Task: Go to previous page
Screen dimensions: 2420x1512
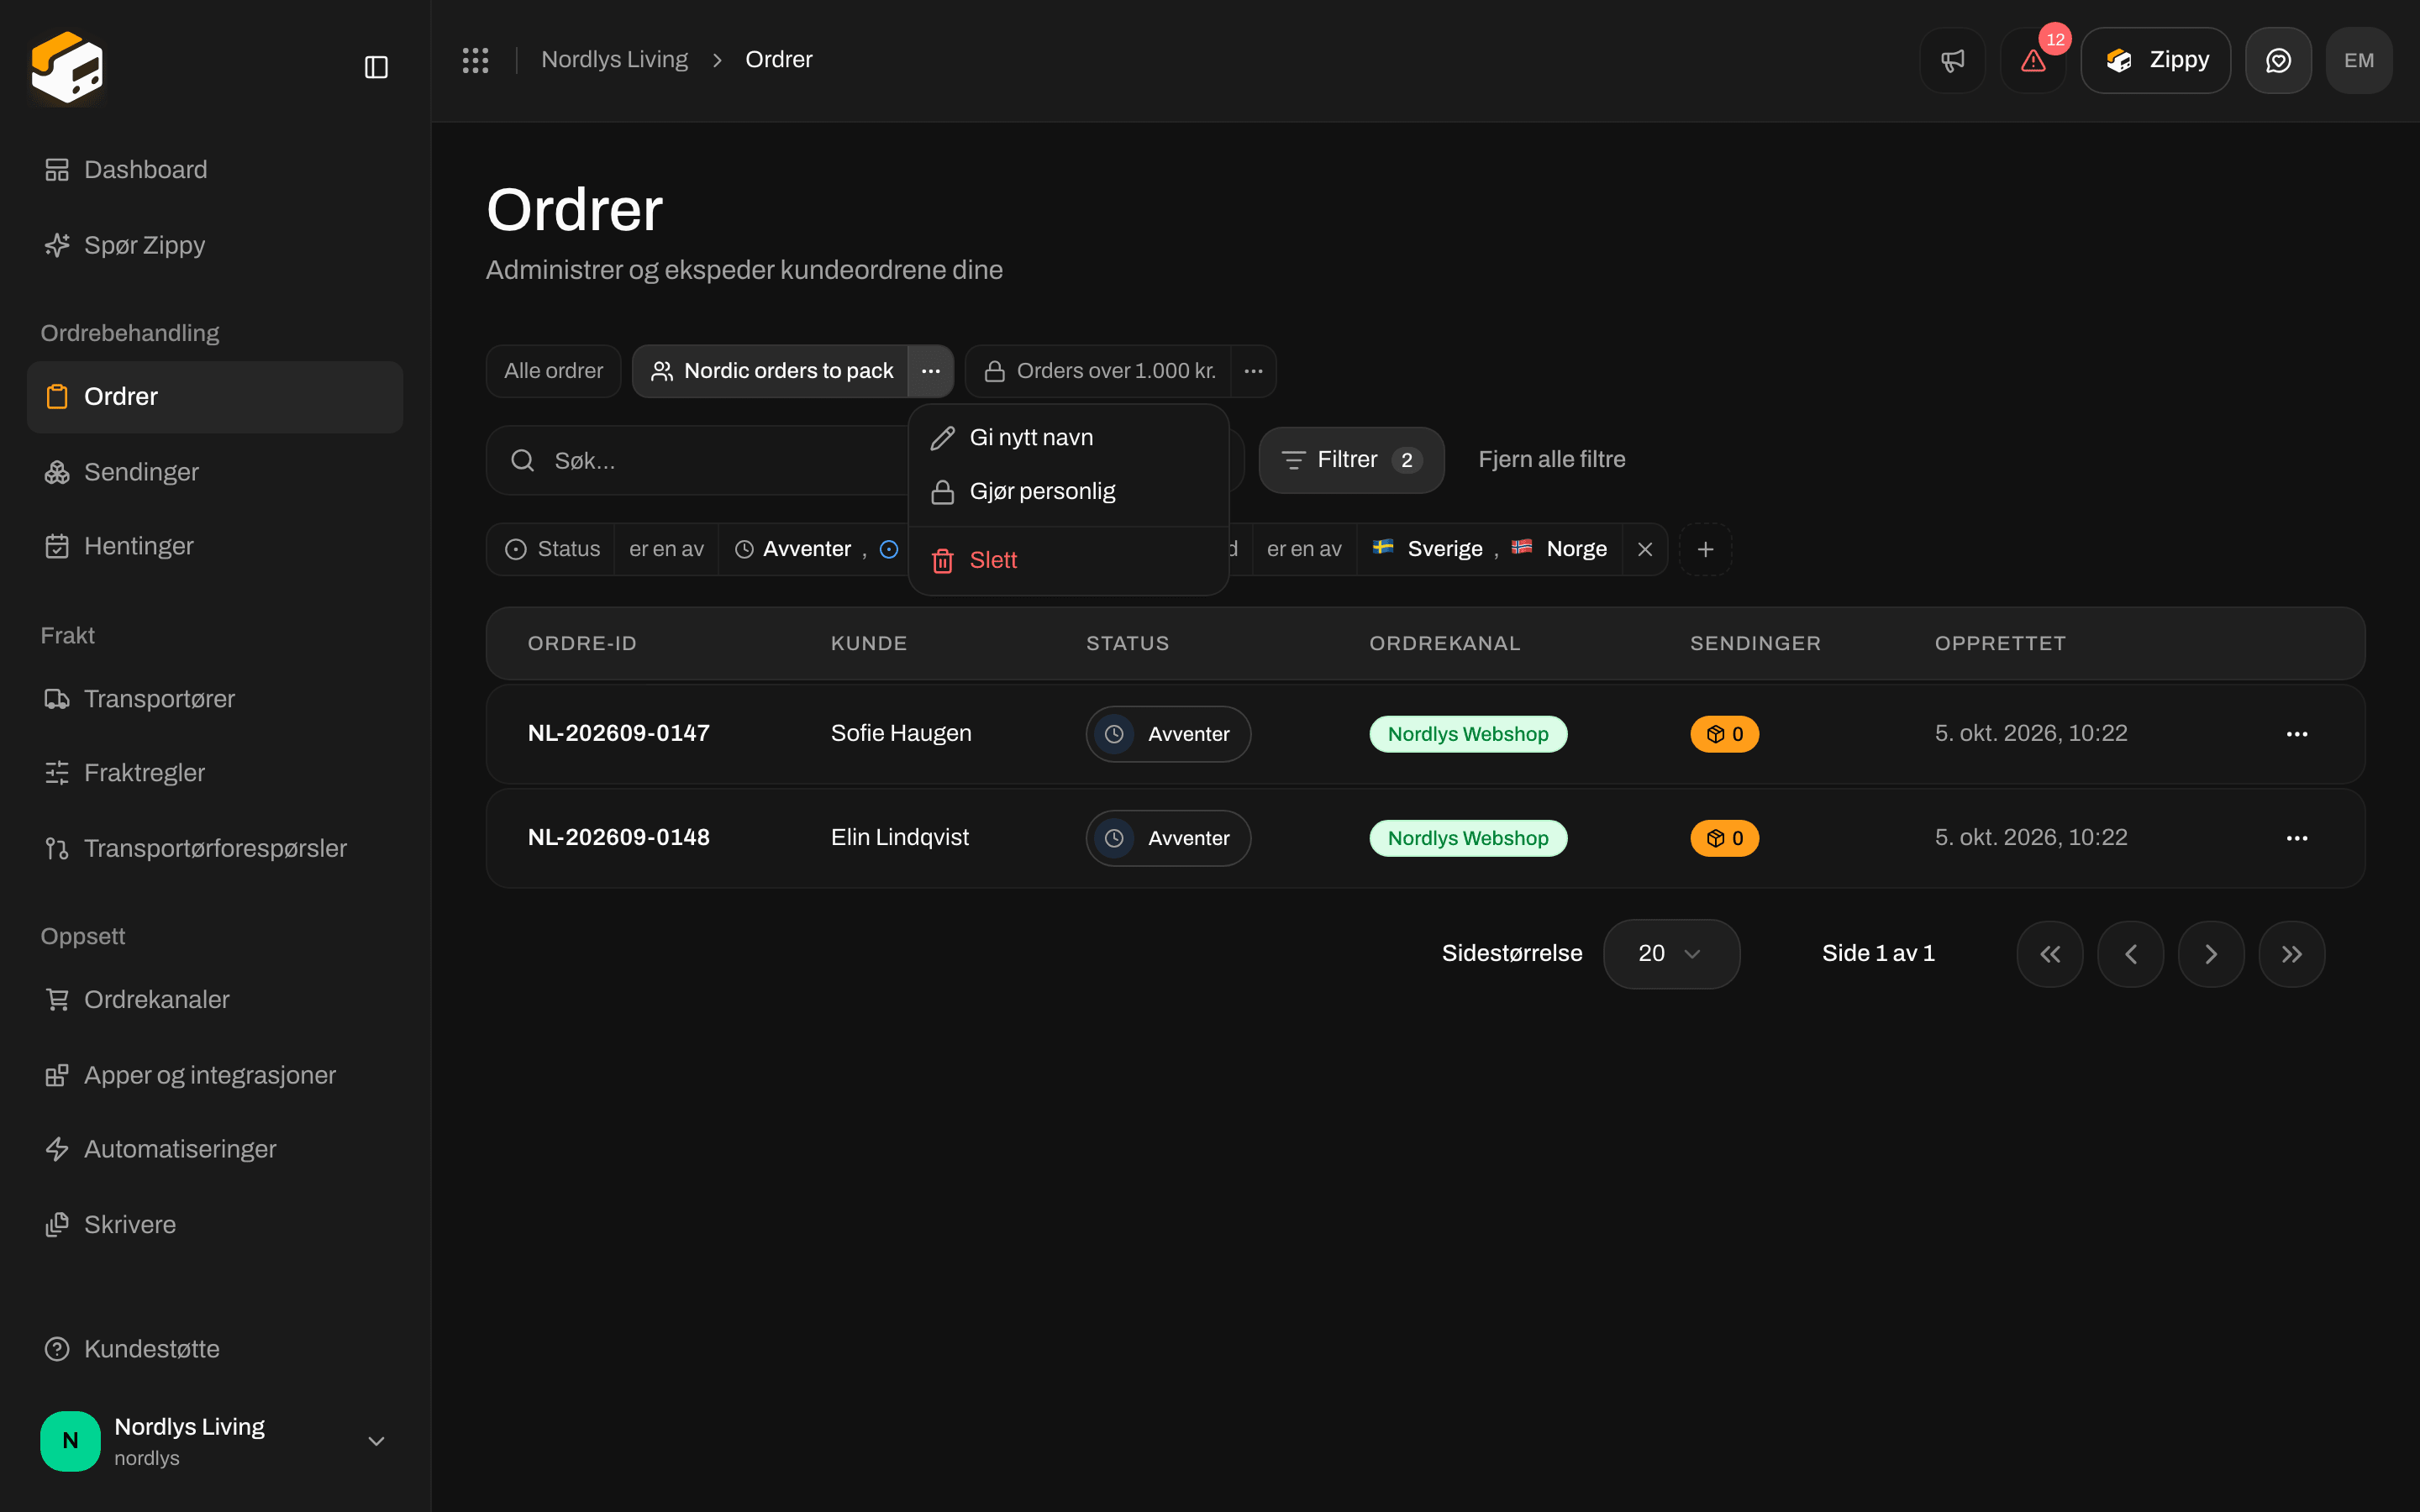Action: (x=2130, y=954)
